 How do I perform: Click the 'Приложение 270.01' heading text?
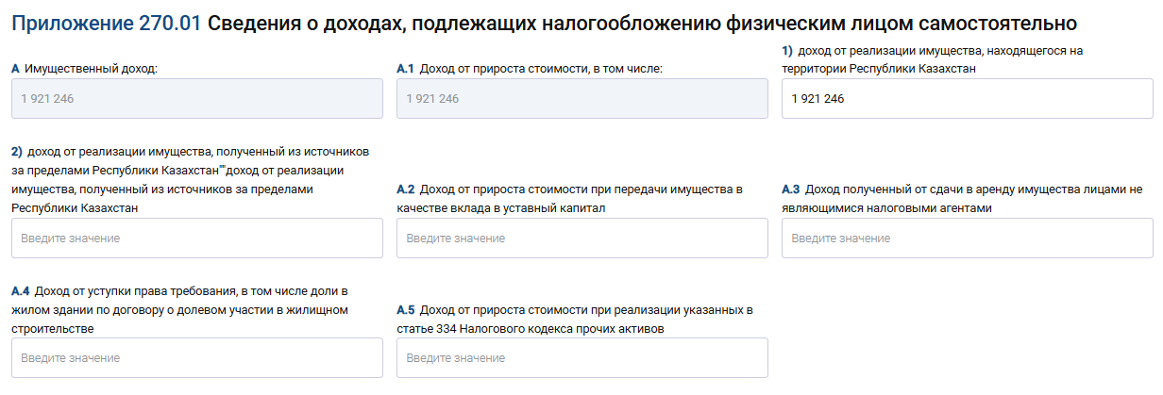[106, 22]
